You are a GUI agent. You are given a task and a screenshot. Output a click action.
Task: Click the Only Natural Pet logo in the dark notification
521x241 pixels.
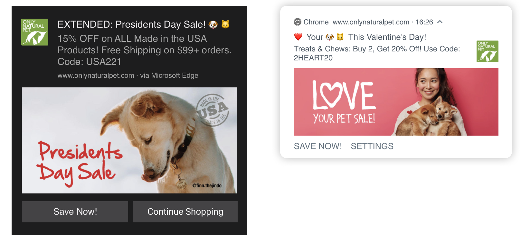[x=35, y=32]
